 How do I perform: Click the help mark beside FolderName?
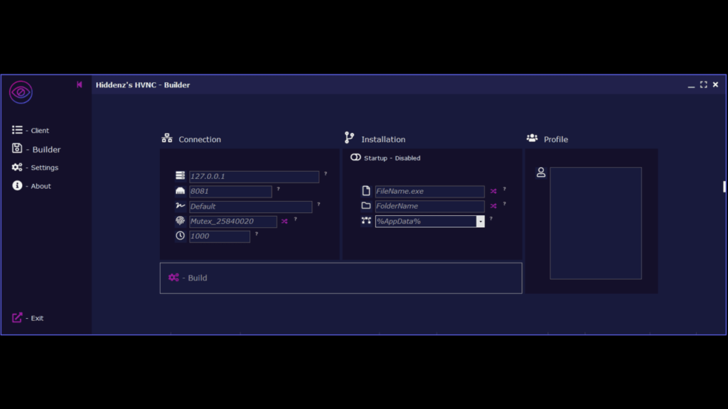[504, 204]
